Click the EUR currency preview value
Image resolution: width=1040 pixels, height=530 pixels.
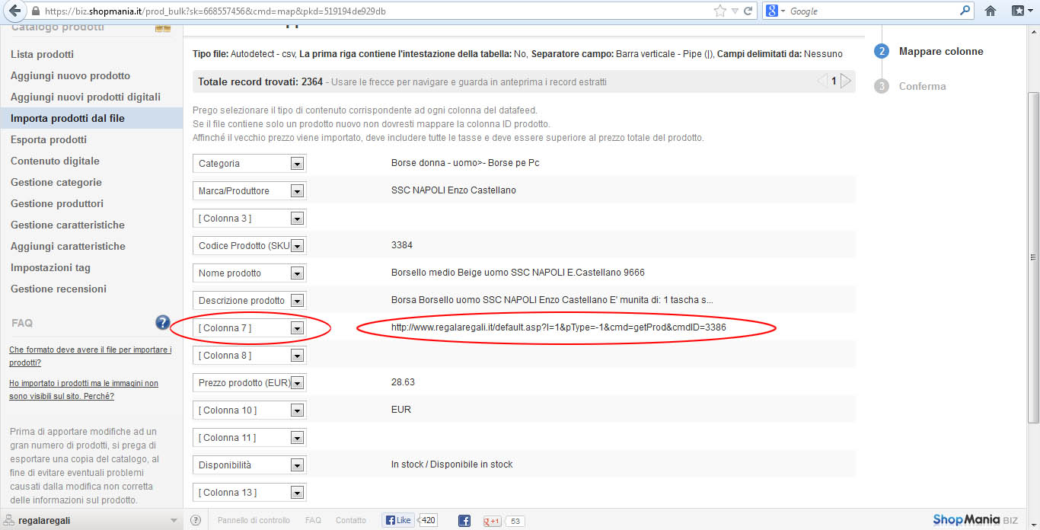click(401, 410)
